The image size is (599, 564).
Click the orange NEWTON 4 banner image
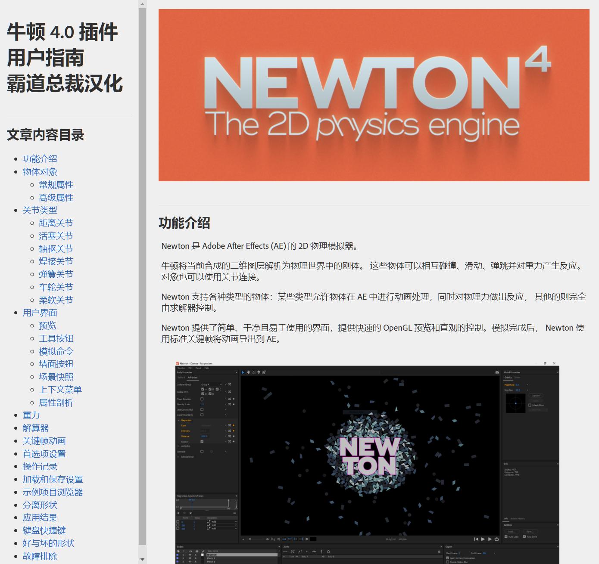pyautogui.click(x=374, y=95)
